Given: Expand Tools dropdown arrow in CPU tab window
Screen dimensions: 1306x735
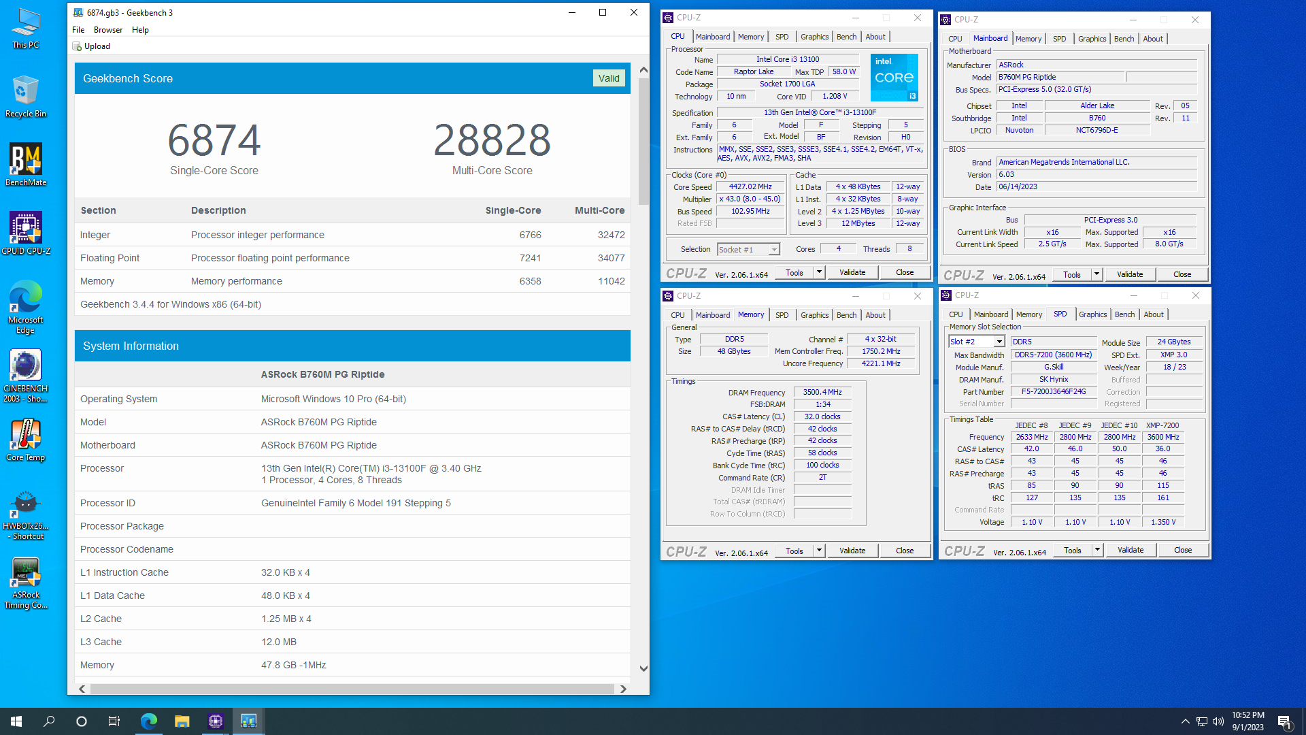Looking at the screenshot, I should click(x=819, y=272).
